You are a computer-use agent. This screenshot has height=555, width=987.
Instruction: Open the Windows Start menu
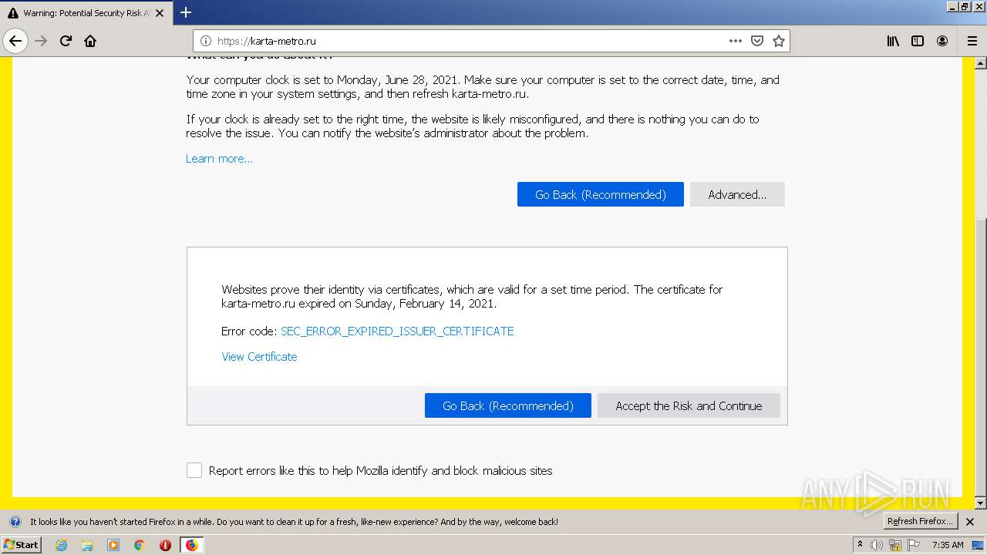pyautogui.click(x=21, y=545)
